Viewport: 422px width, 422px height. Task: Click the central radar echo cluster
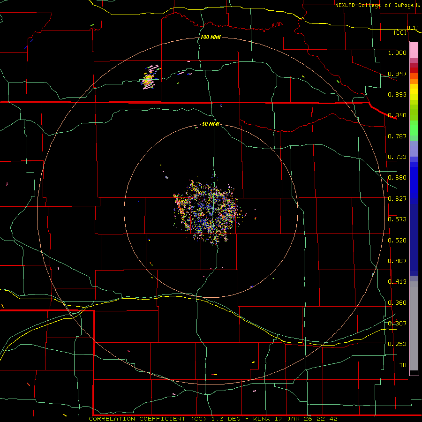click(x=210, y=211)
